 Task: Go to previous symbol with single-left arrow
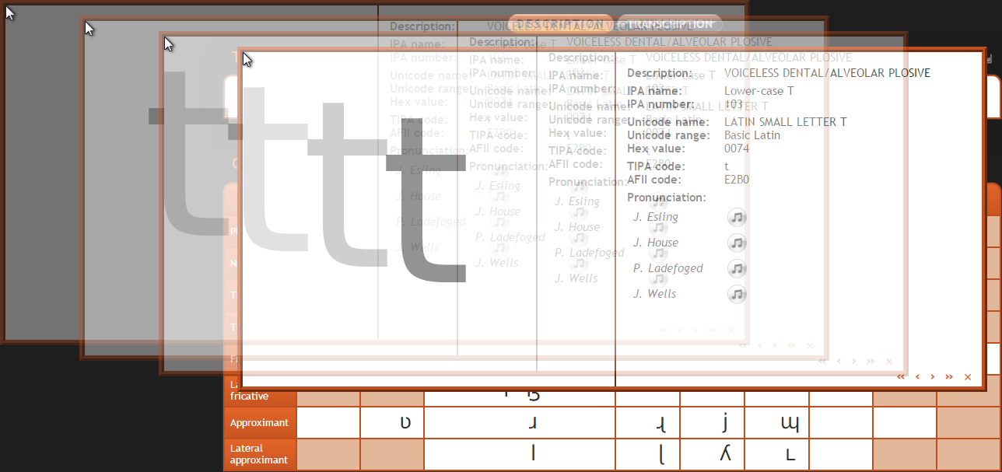(918, 377)
